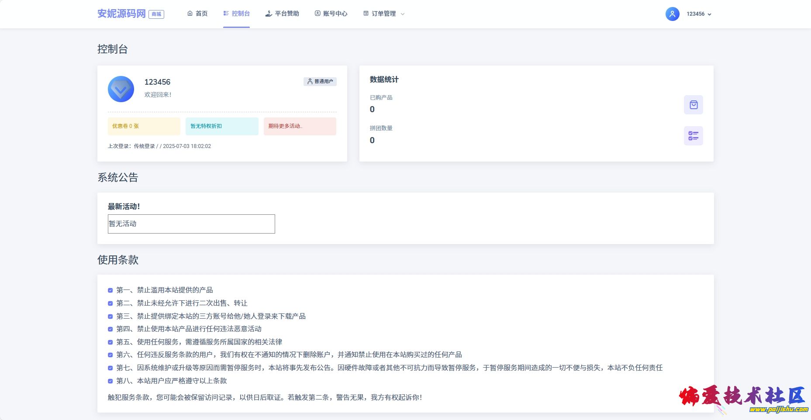Image resolution: width=811 pixels, height=420 pixels.
Task: Switch to the 控制台 tab
Action: pos(236,14)
